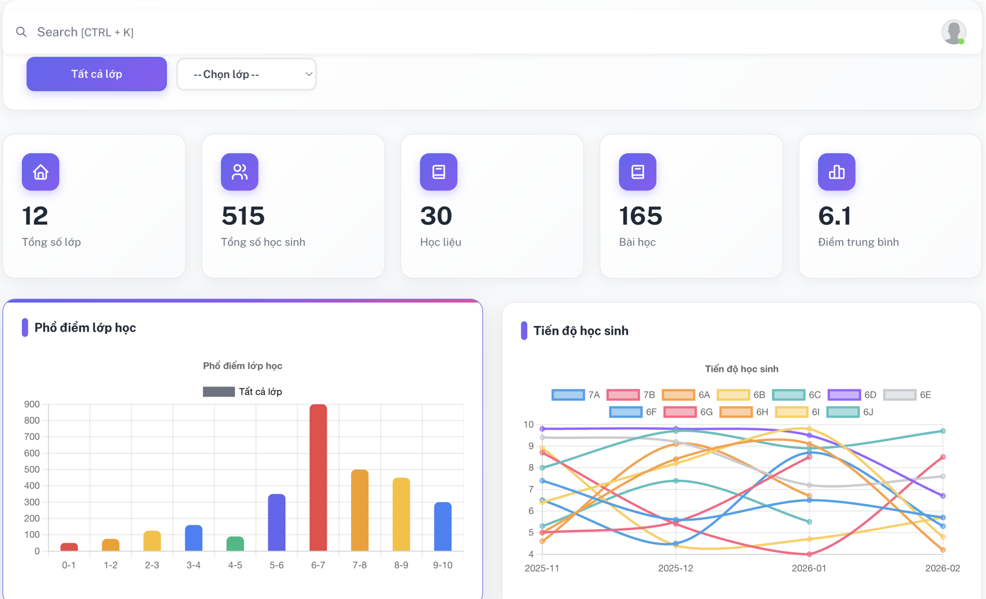Screen dimensions: 986x599
Task: Toggle the 6G legend swatch
Action: [x=688, y=412]
